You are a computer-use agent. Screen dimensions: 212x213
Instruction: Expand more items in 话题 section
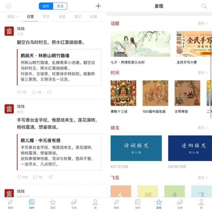pyautogui.click(x=202, y=24)
